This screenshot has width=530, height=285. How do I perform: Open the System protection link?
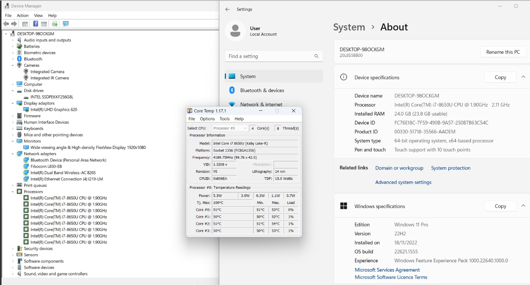tap(450, 168)
